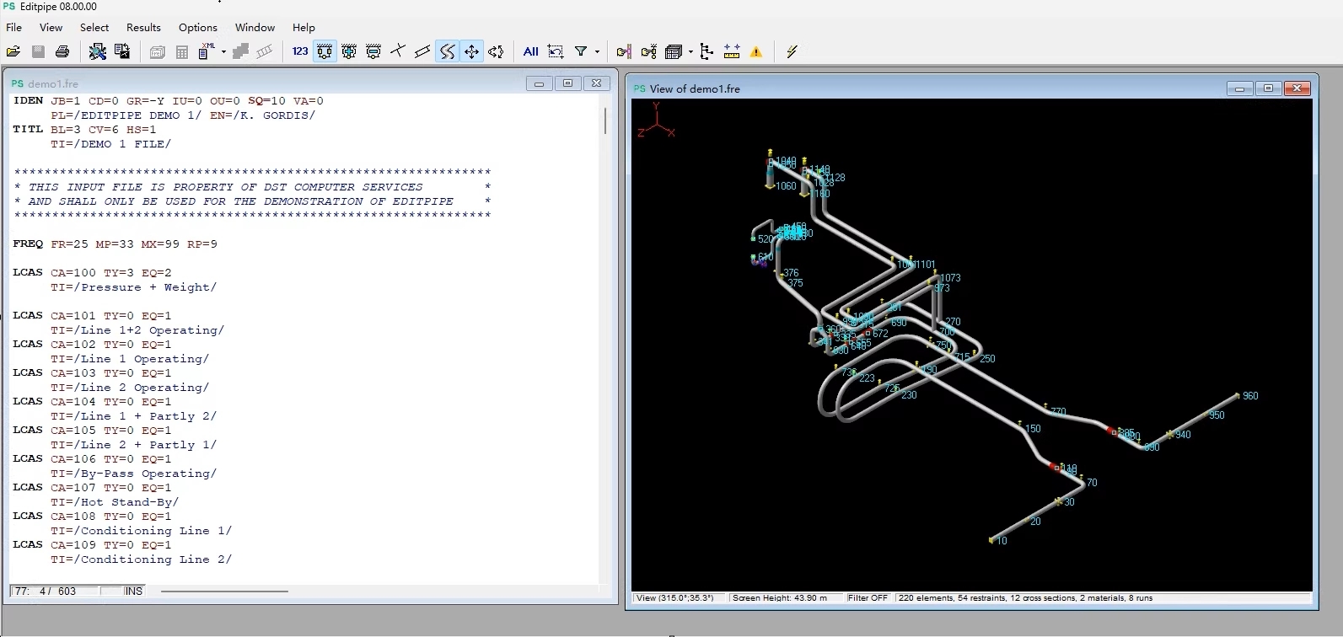Screen dimensions: 1343x637
Task: Click node label 960 in the 3D view
Action: (1250, 395)
